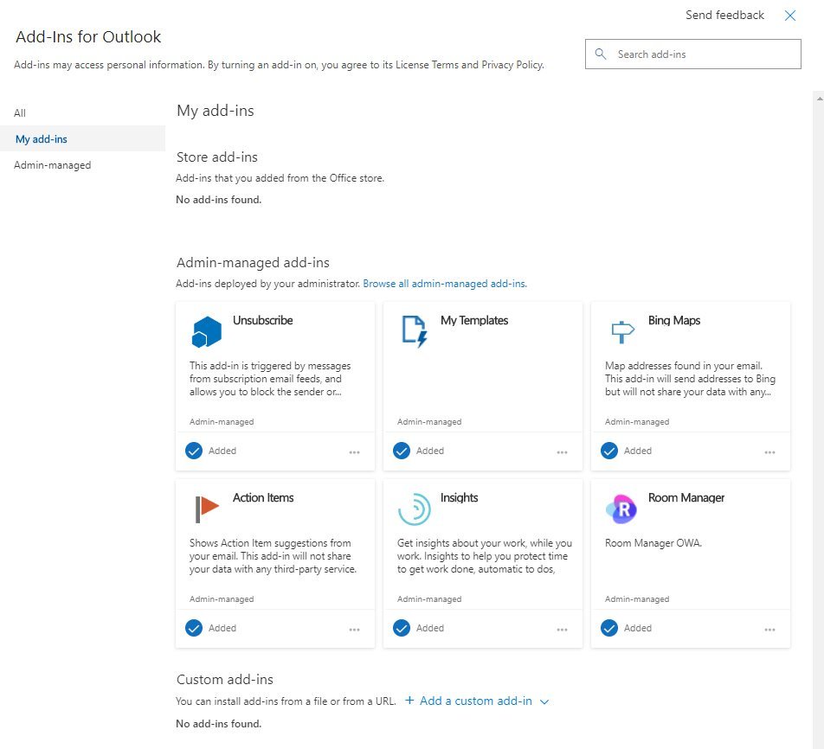Screen dimensions: 824x749
Task: Open the Bing Maps add-in title
Action: tap(674, 320)
